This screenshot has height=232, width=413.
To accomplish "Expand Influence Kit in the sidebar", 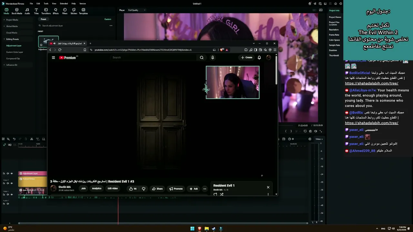I will [4, 65].
